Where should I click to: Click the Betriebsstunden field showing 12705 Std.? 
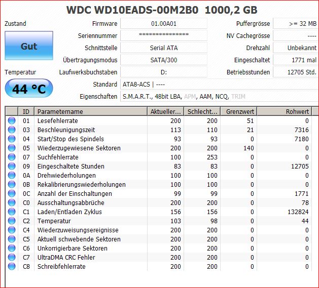point(296,72)
